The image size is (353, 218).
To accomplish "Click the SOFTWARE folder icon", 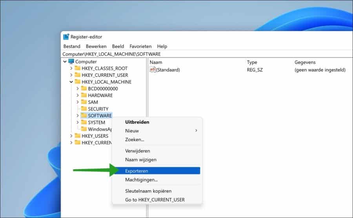I will (84, 115).
